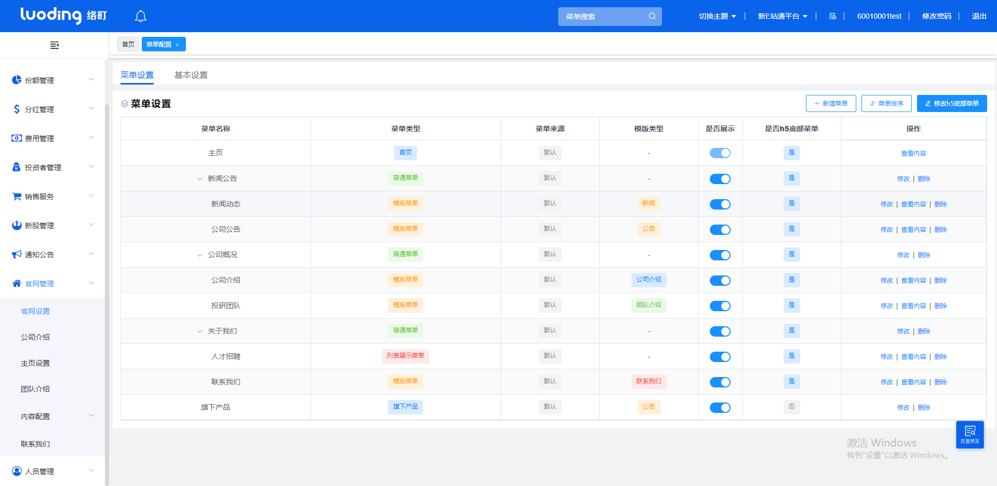Click 删除 link in 公司概况 row

[x=924, y=255]
